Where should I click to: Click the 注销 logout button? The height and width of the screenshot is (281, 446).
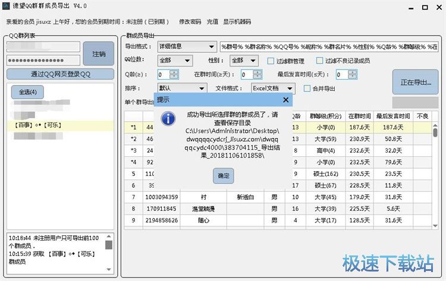pos(98,54)
